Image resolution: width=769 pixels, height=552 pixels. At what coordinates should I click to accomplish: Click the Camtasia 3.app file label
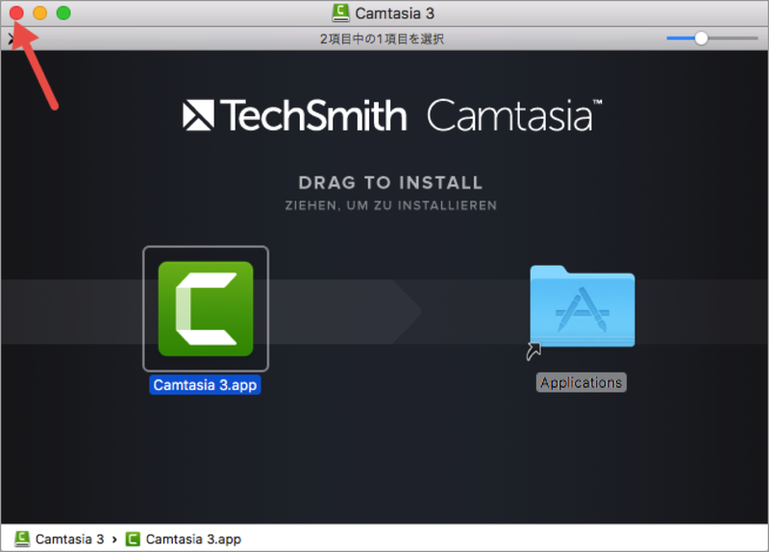point(205,385)
